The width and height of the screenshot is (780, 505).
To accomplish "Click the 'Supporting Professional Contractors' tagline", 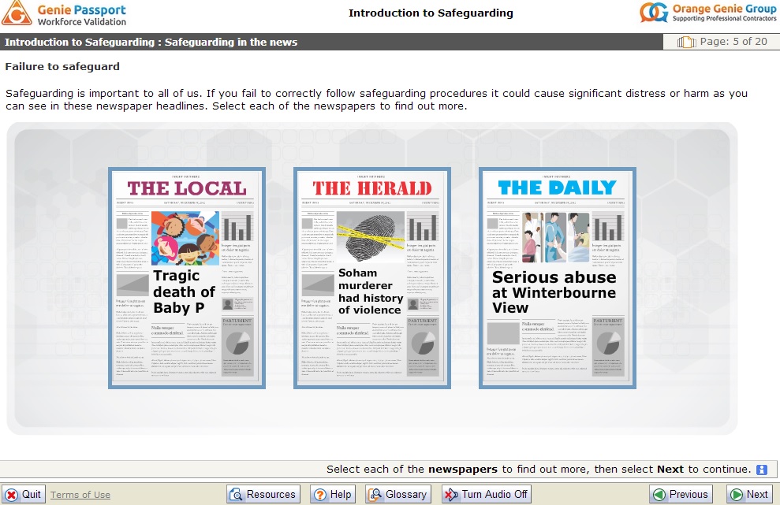I will pyautogui.click(x=724, y=18).
